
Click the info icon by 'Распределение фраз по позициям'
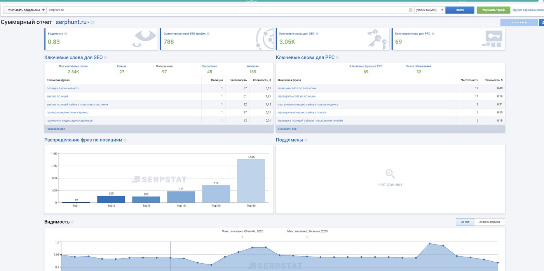coord(125,140)
